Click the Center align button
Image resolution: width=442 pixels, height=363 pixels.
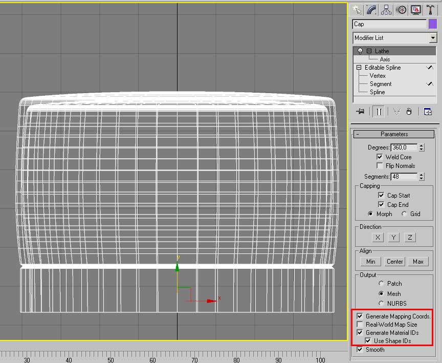click(x=394, y=262)
